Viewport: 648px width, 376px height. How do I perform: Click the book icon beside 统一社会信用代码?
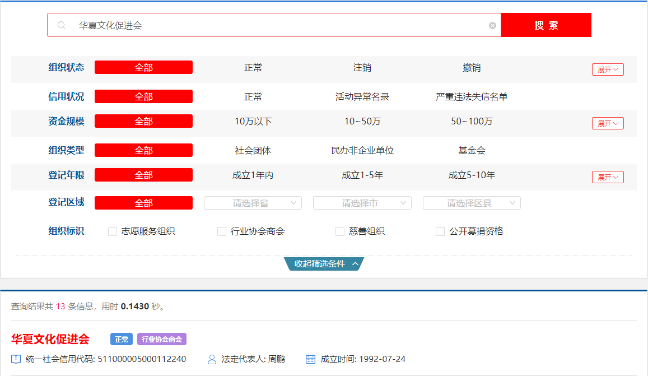pos(16,359)
